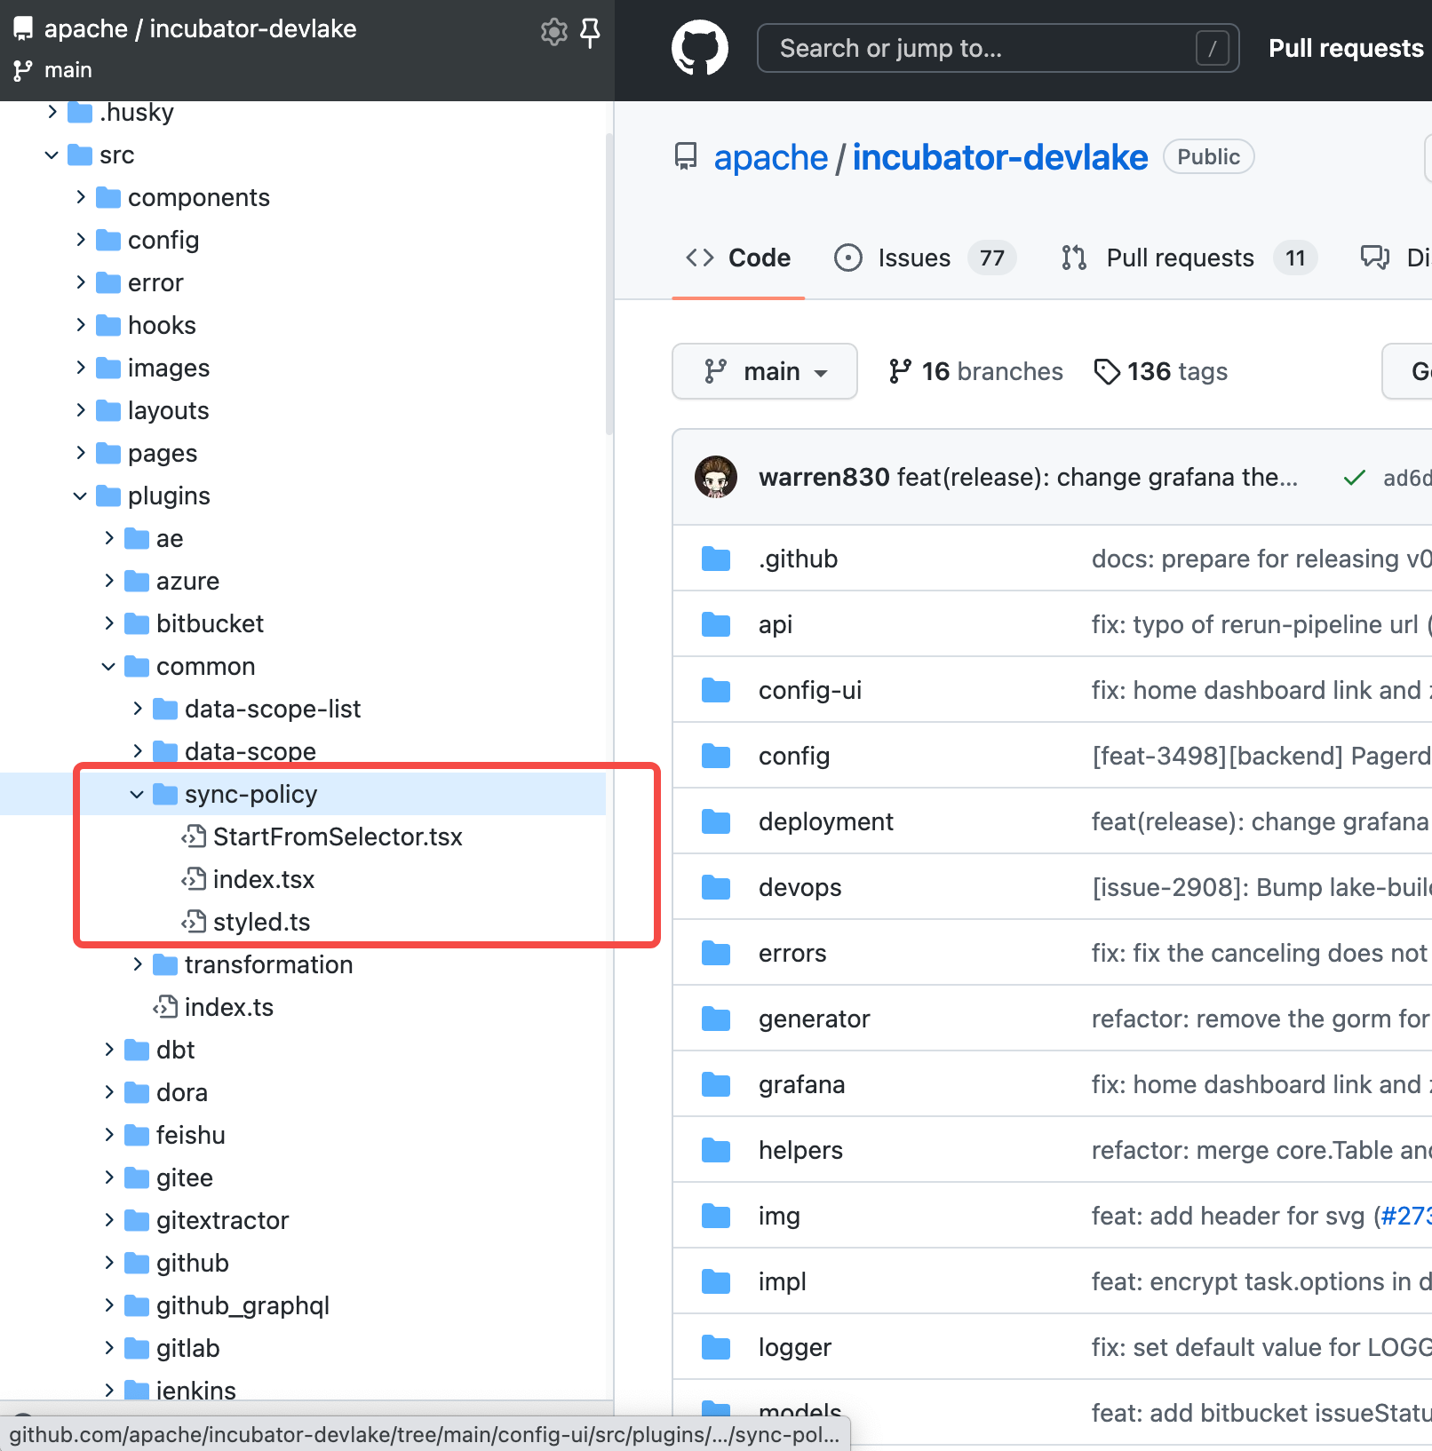The height and width of the screenshot is (1451, 1432).
Task: Select the pages folder in tree
Action: pyautogui.click(x=163, y=453)
